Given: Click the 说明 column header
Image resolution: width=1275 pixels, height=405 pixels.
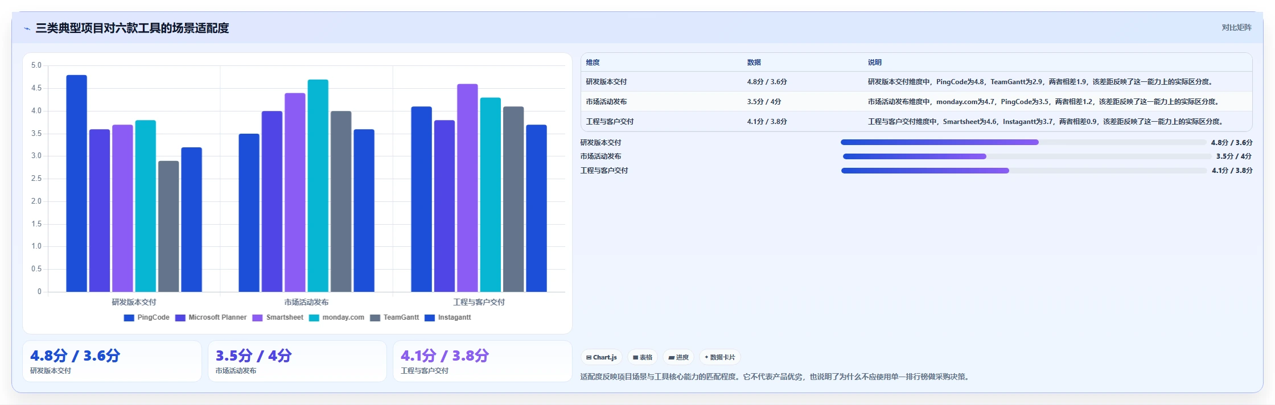Looking at the screenshot, I should pos(875,63).
